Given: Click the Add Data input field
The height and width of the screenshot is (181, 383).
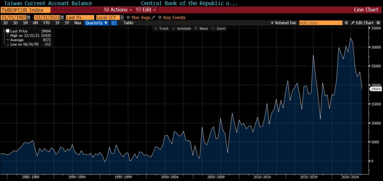Looking at the screenshot, I should click(x=320, y=23).
